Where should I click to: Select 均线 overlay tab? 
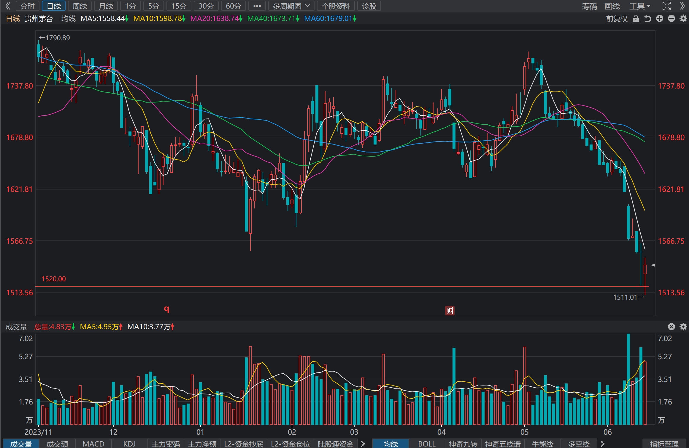[391, 444]
